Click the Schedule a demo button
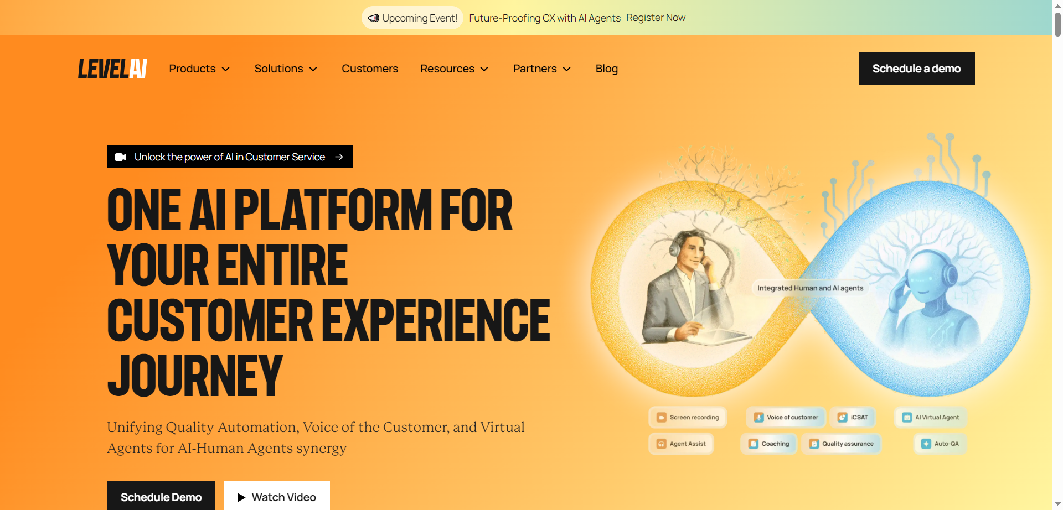This screenshot has height=510, width=1063. [x=917, y=69]
